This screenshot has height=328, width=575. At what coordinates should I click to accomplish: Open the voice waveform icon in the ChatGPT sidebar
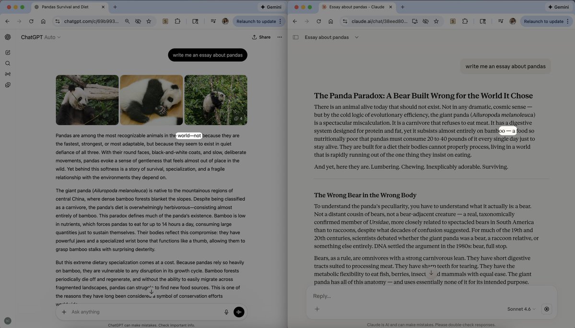[8, 74]
